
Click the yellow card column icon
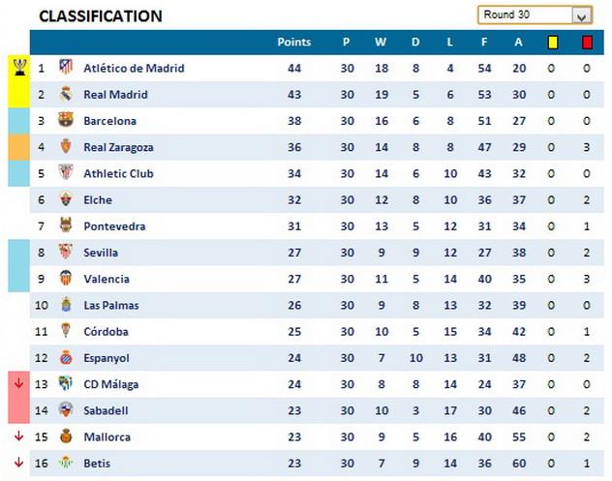tap(552, 43)
